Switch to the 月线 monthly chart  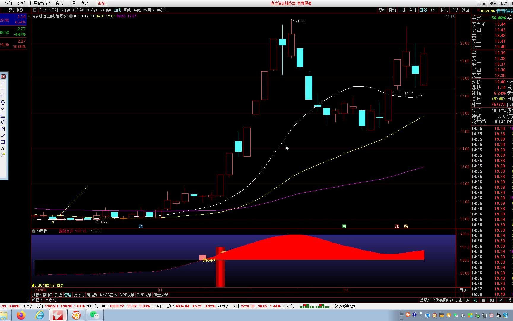[137, 10]
